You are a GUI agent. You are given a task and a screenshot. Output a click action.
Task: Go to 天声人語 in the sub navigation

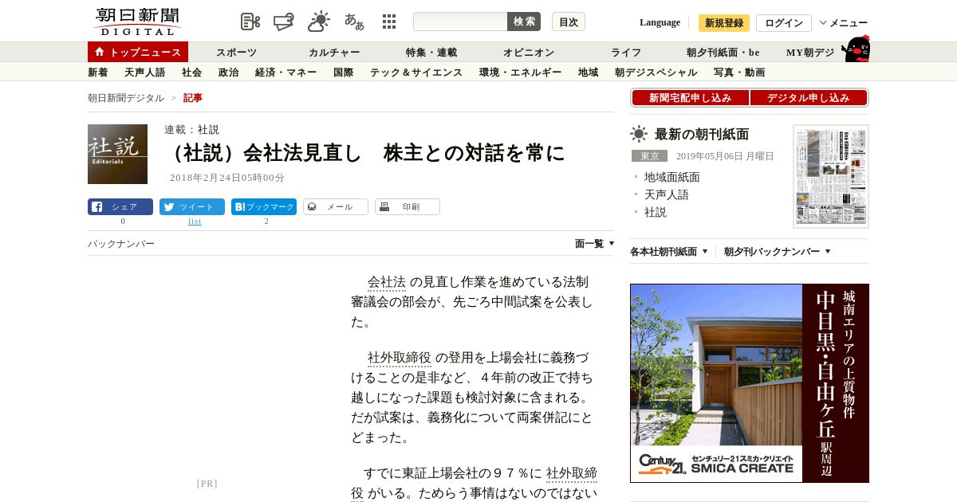(x=145, y=73)
